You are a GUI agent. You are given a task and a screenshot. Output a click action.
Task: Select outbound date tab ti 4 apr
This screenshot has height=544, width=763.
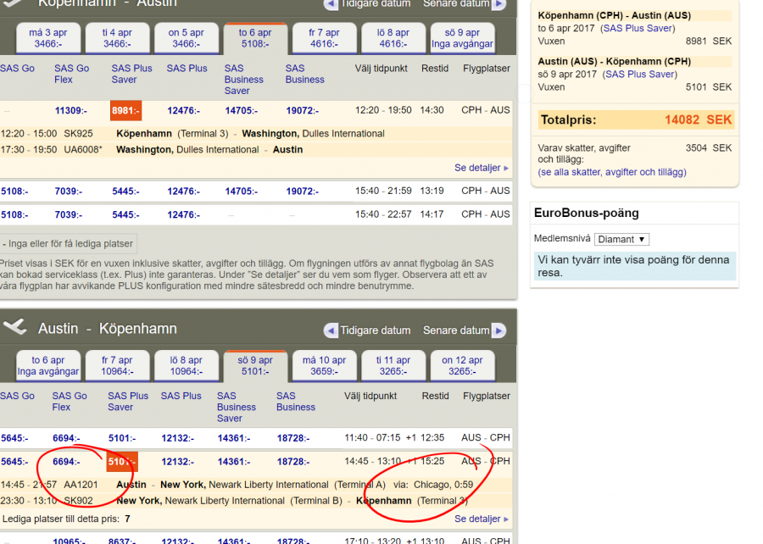(117, 38)
